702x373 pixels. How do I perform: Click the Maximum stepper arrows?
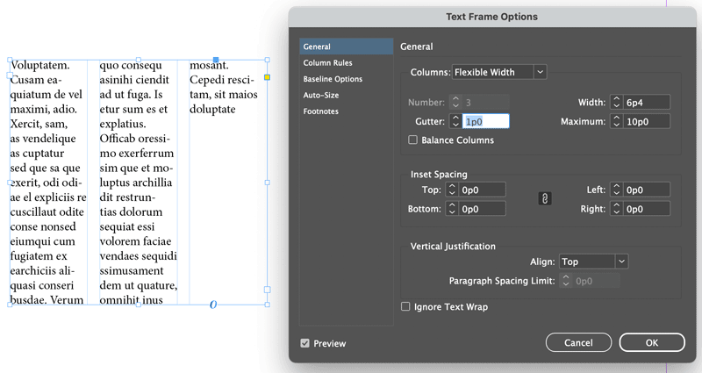coord(617,121)
